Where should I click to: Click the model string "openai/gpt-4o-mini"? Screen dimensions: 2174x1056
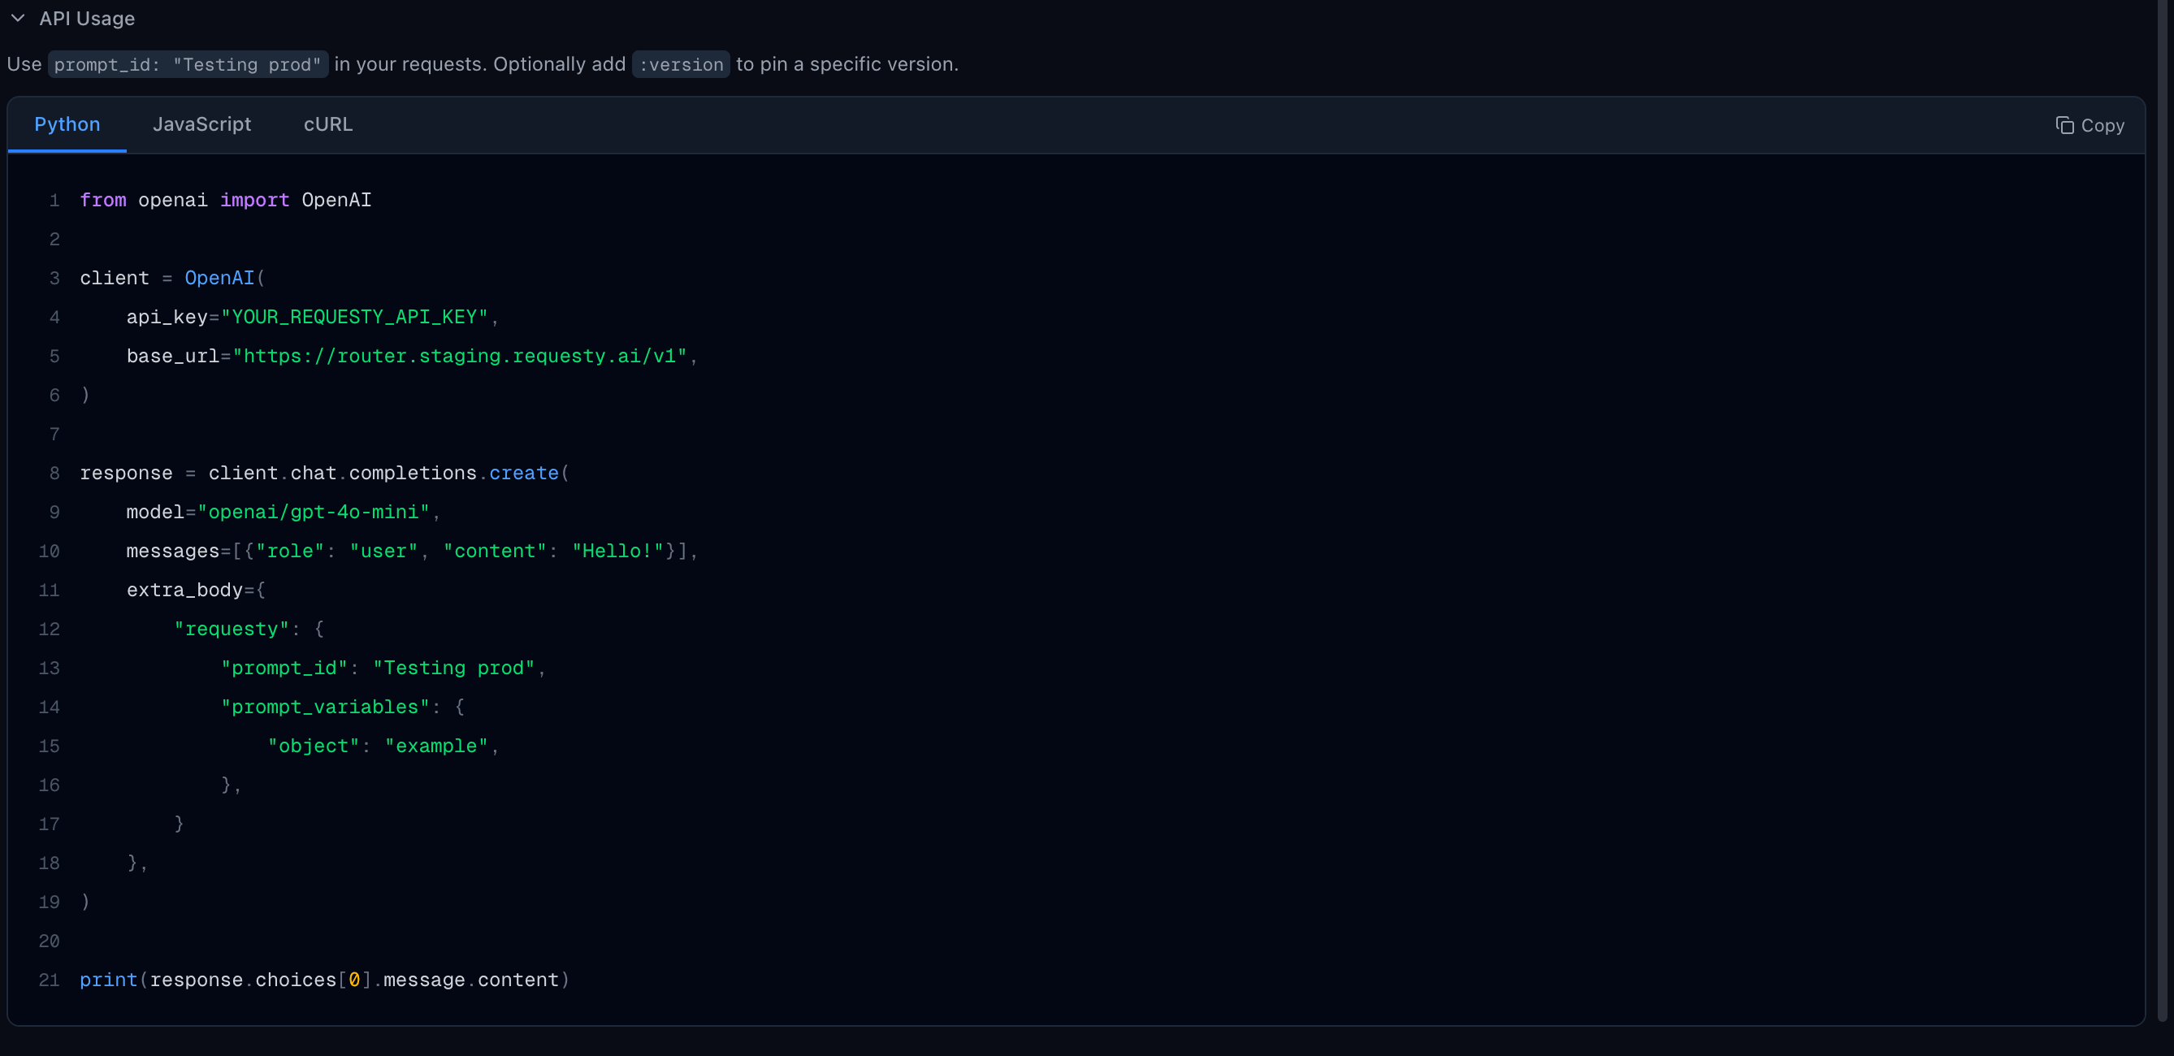point(314,513)
